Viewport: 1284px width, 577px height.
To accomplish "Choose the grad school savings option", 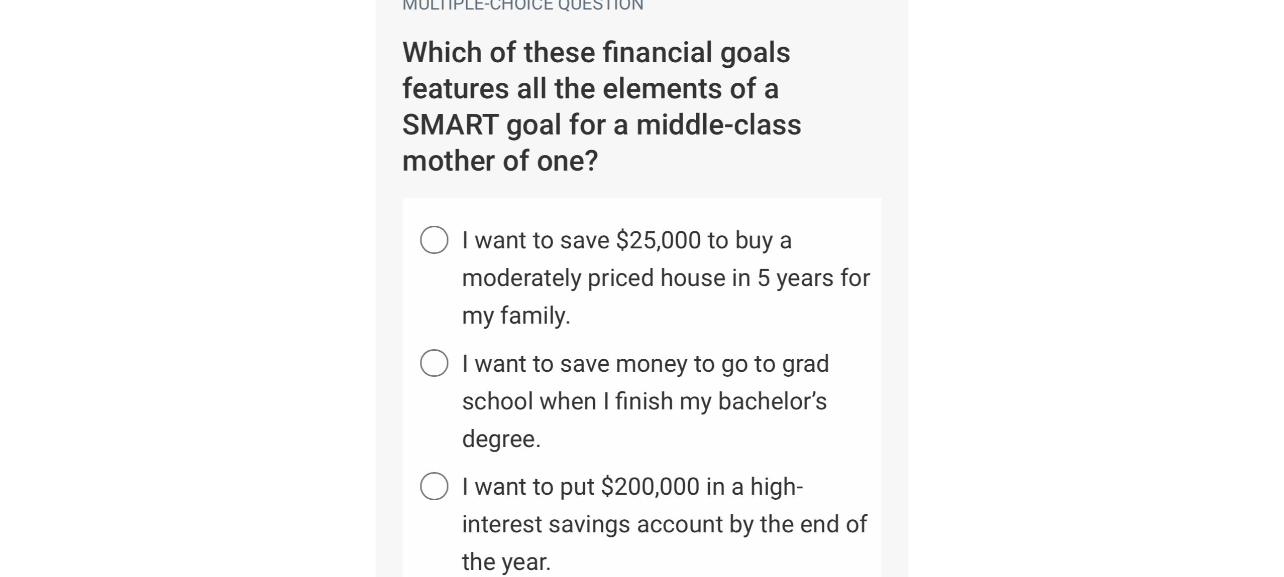I will pyautogui.click(x=434, y=364).
